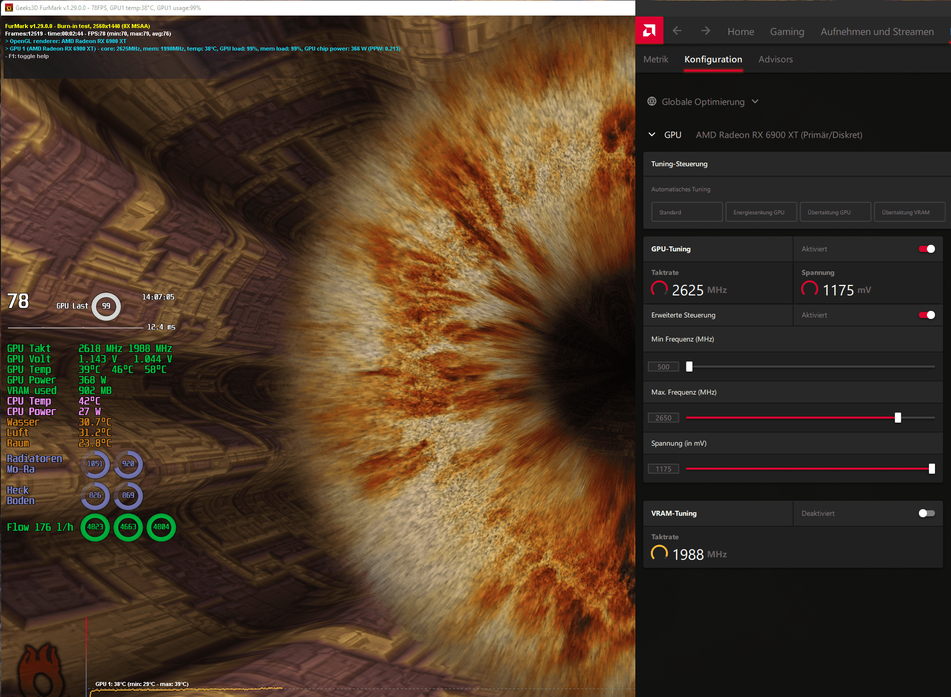Click the red Spannung gauge icon
The height and width of the screenshot is (697, 951).
coord(810,289)
